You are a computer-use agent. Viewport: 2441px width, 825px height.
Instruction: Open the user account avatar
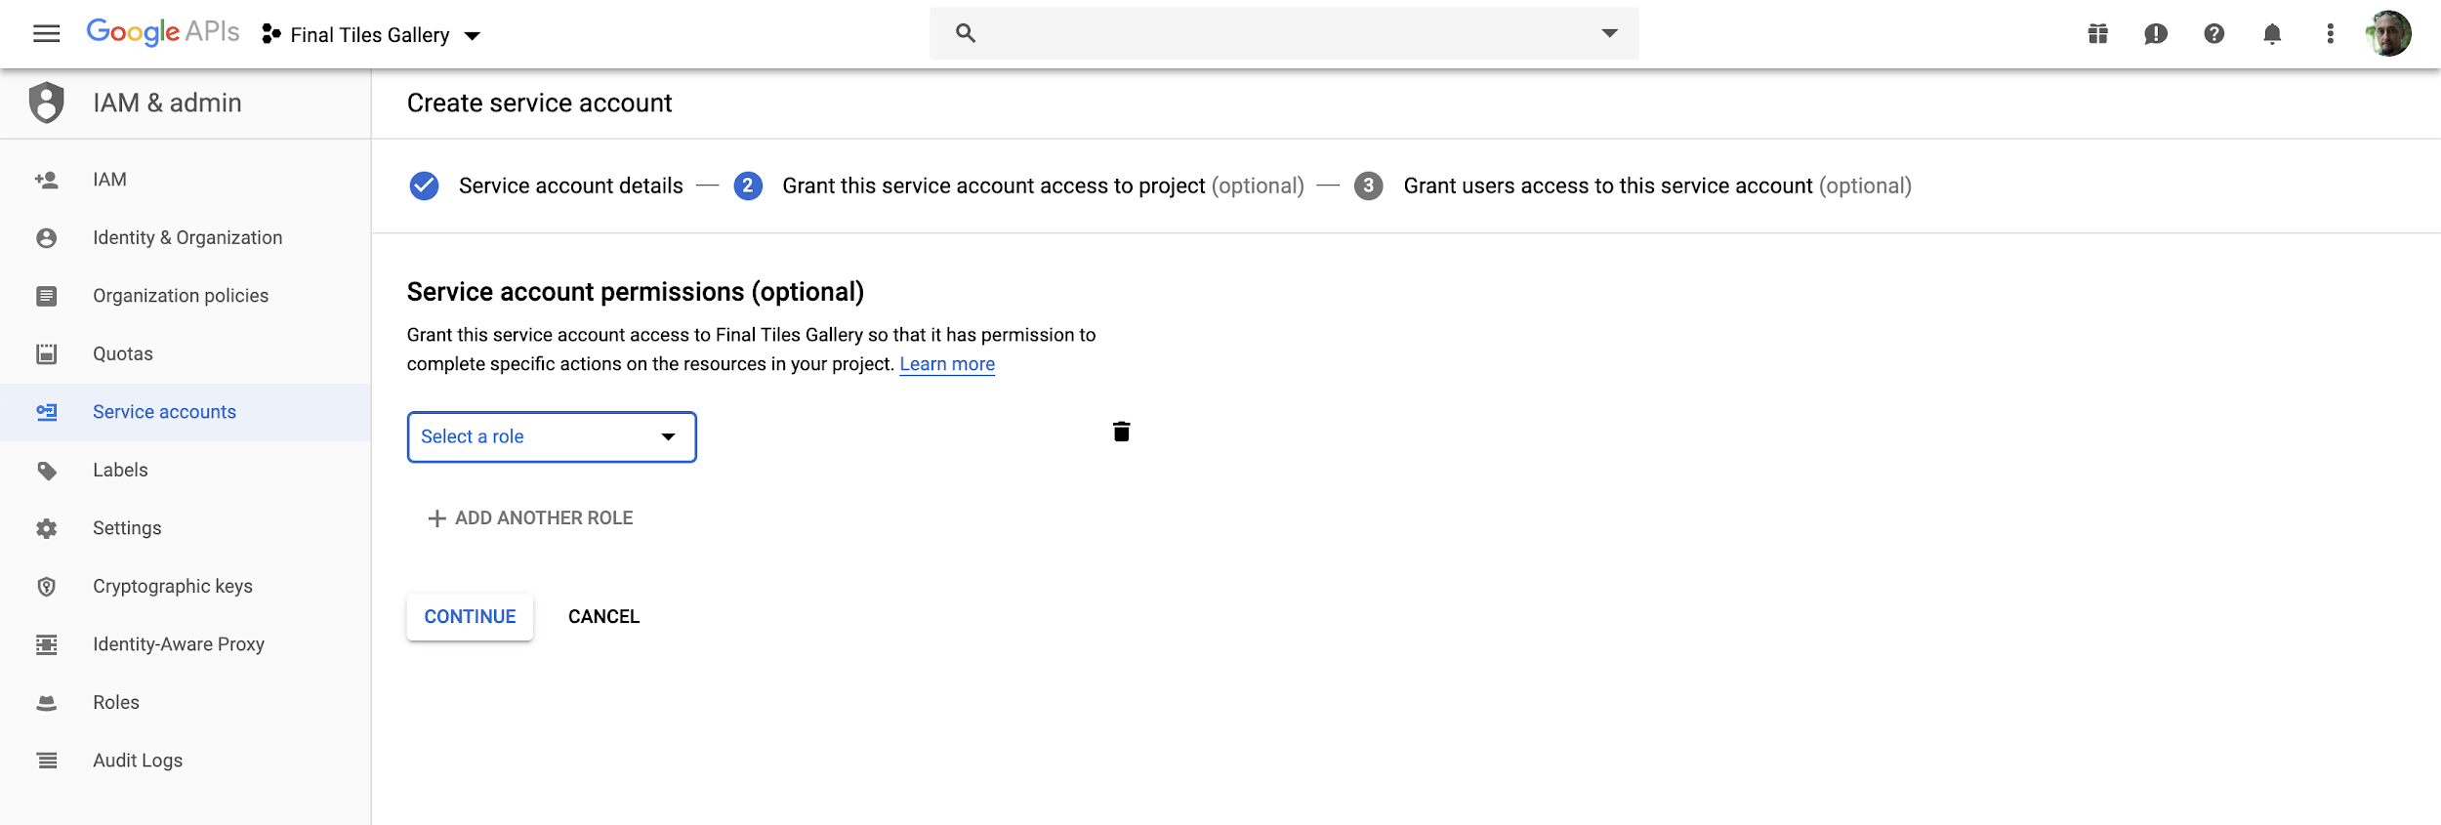(2388, 34)
